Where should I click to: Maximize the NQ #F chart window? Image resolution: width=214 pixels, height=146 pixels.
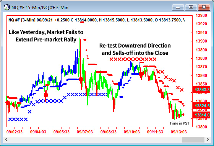(x=191, y=7)
